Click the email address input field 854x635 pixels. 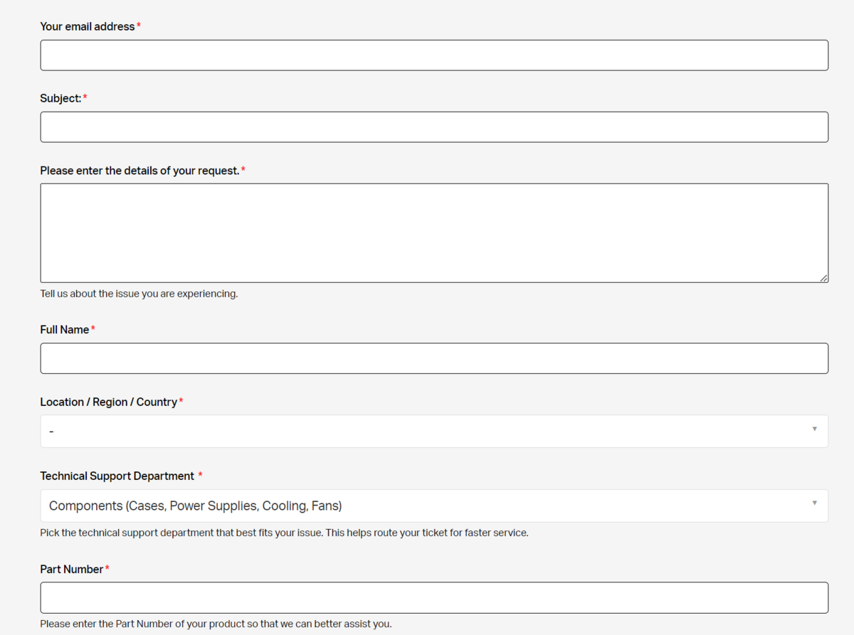(x=434, y=55)
